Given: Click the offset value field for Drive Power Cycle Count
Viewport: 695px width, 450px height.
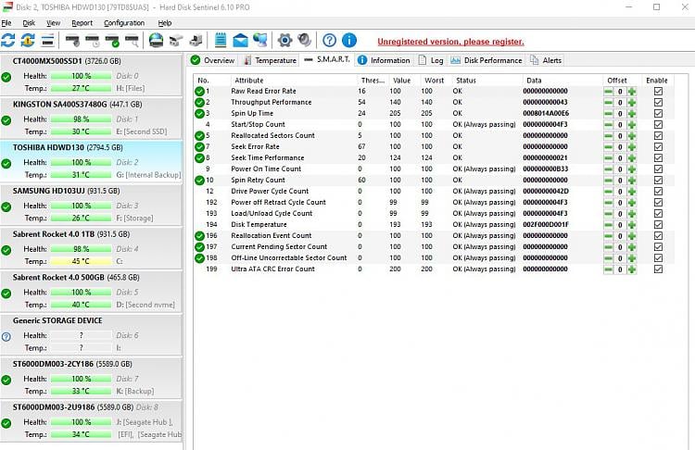Looking at the screenshot, I should click(x=620, y=192).
